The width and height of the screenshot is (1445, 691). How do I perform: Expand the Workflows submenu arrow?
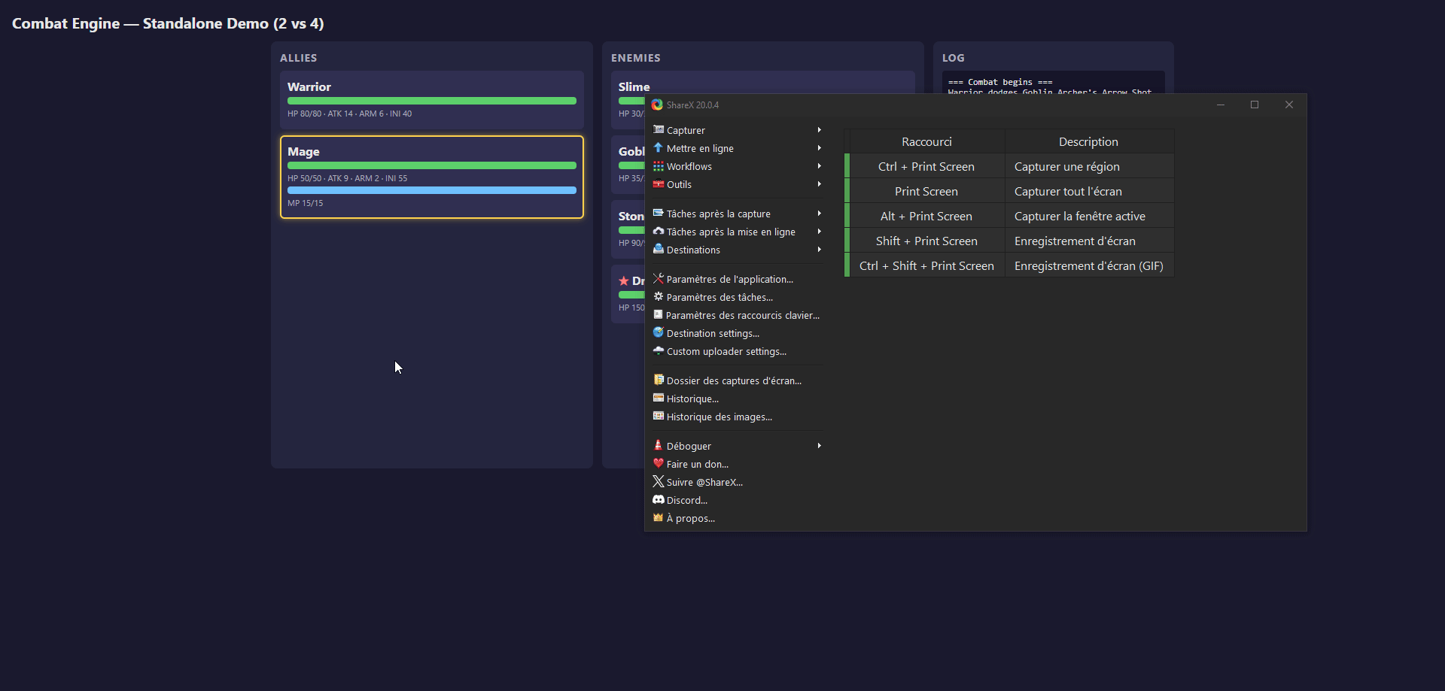(x=819, y=166)
